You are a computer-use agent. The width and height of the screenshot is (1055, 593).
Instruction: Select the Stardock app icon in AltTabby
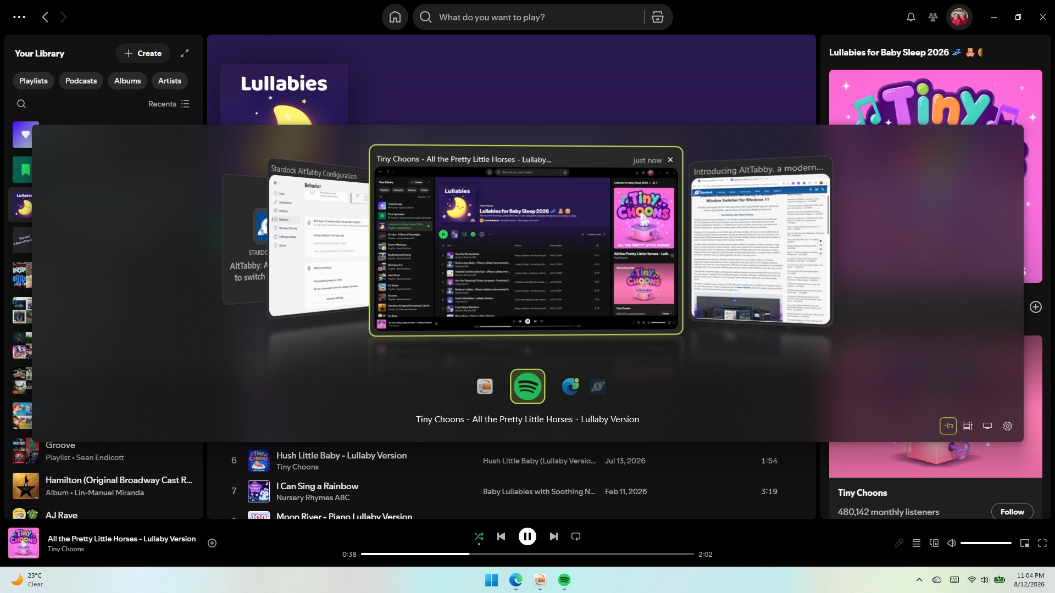coord(598,387)
